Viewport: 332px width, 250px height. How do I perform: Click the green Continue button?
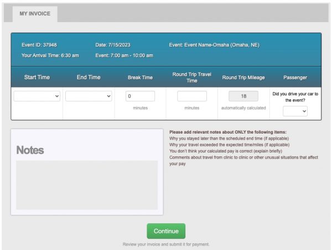click(166, 231)
